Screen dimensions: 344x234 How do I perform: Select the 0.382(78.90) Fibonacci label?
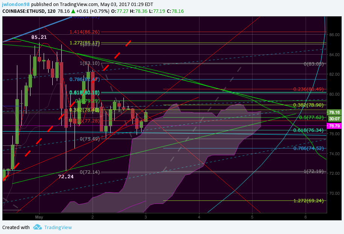click(309, 105)
